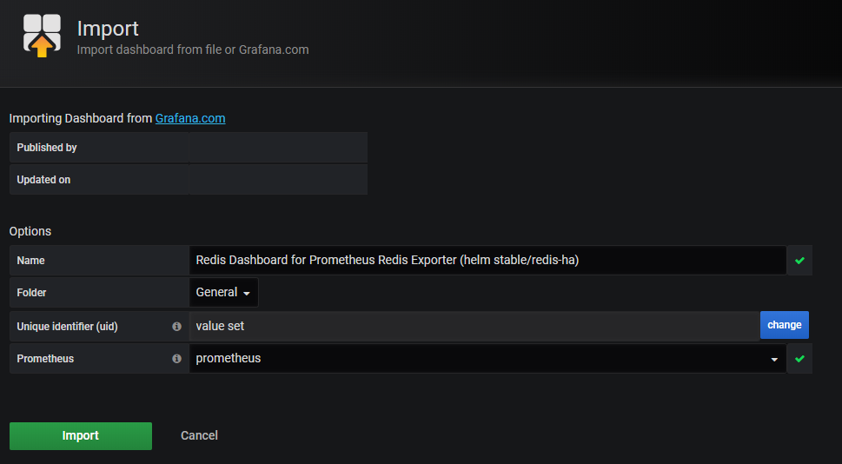Click the Name row label
Image resolution: width=842 pixels, height=464 pixels.
coord(30,261)
